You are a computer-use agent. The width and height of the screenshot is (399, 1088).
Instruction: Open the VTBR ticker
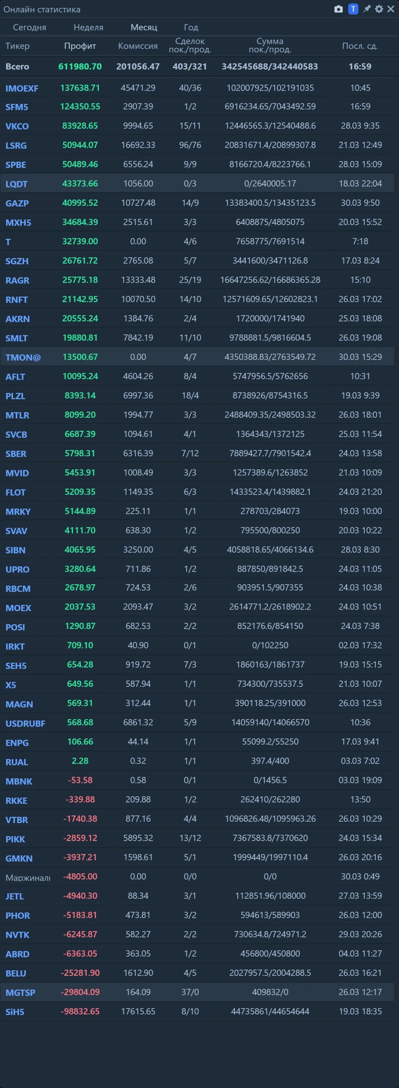pos(17,820)
